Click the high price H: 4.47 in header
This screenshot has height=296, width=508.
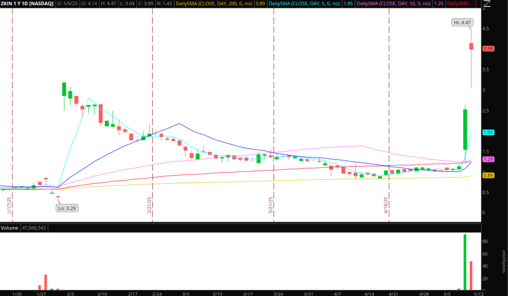(x=108, y=3)
